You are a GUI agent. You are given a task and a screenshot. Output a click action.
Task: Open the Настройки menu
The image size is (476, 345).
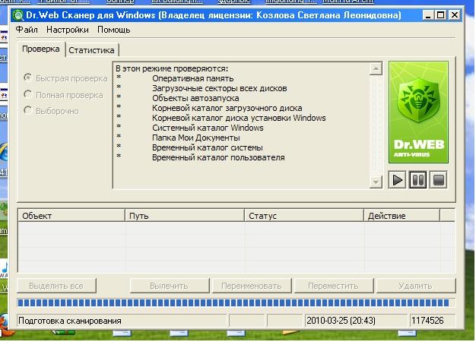pos(68,30)
